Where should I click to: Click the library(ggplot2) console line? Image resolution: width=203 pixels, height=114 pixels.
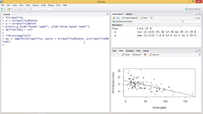click(x=18, y=36)
